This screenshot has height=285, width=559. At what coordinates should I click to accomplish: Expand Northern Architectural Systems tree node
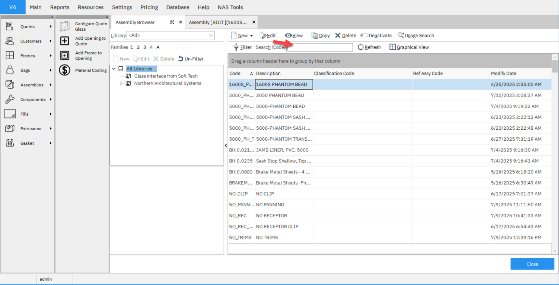point(121,84)
